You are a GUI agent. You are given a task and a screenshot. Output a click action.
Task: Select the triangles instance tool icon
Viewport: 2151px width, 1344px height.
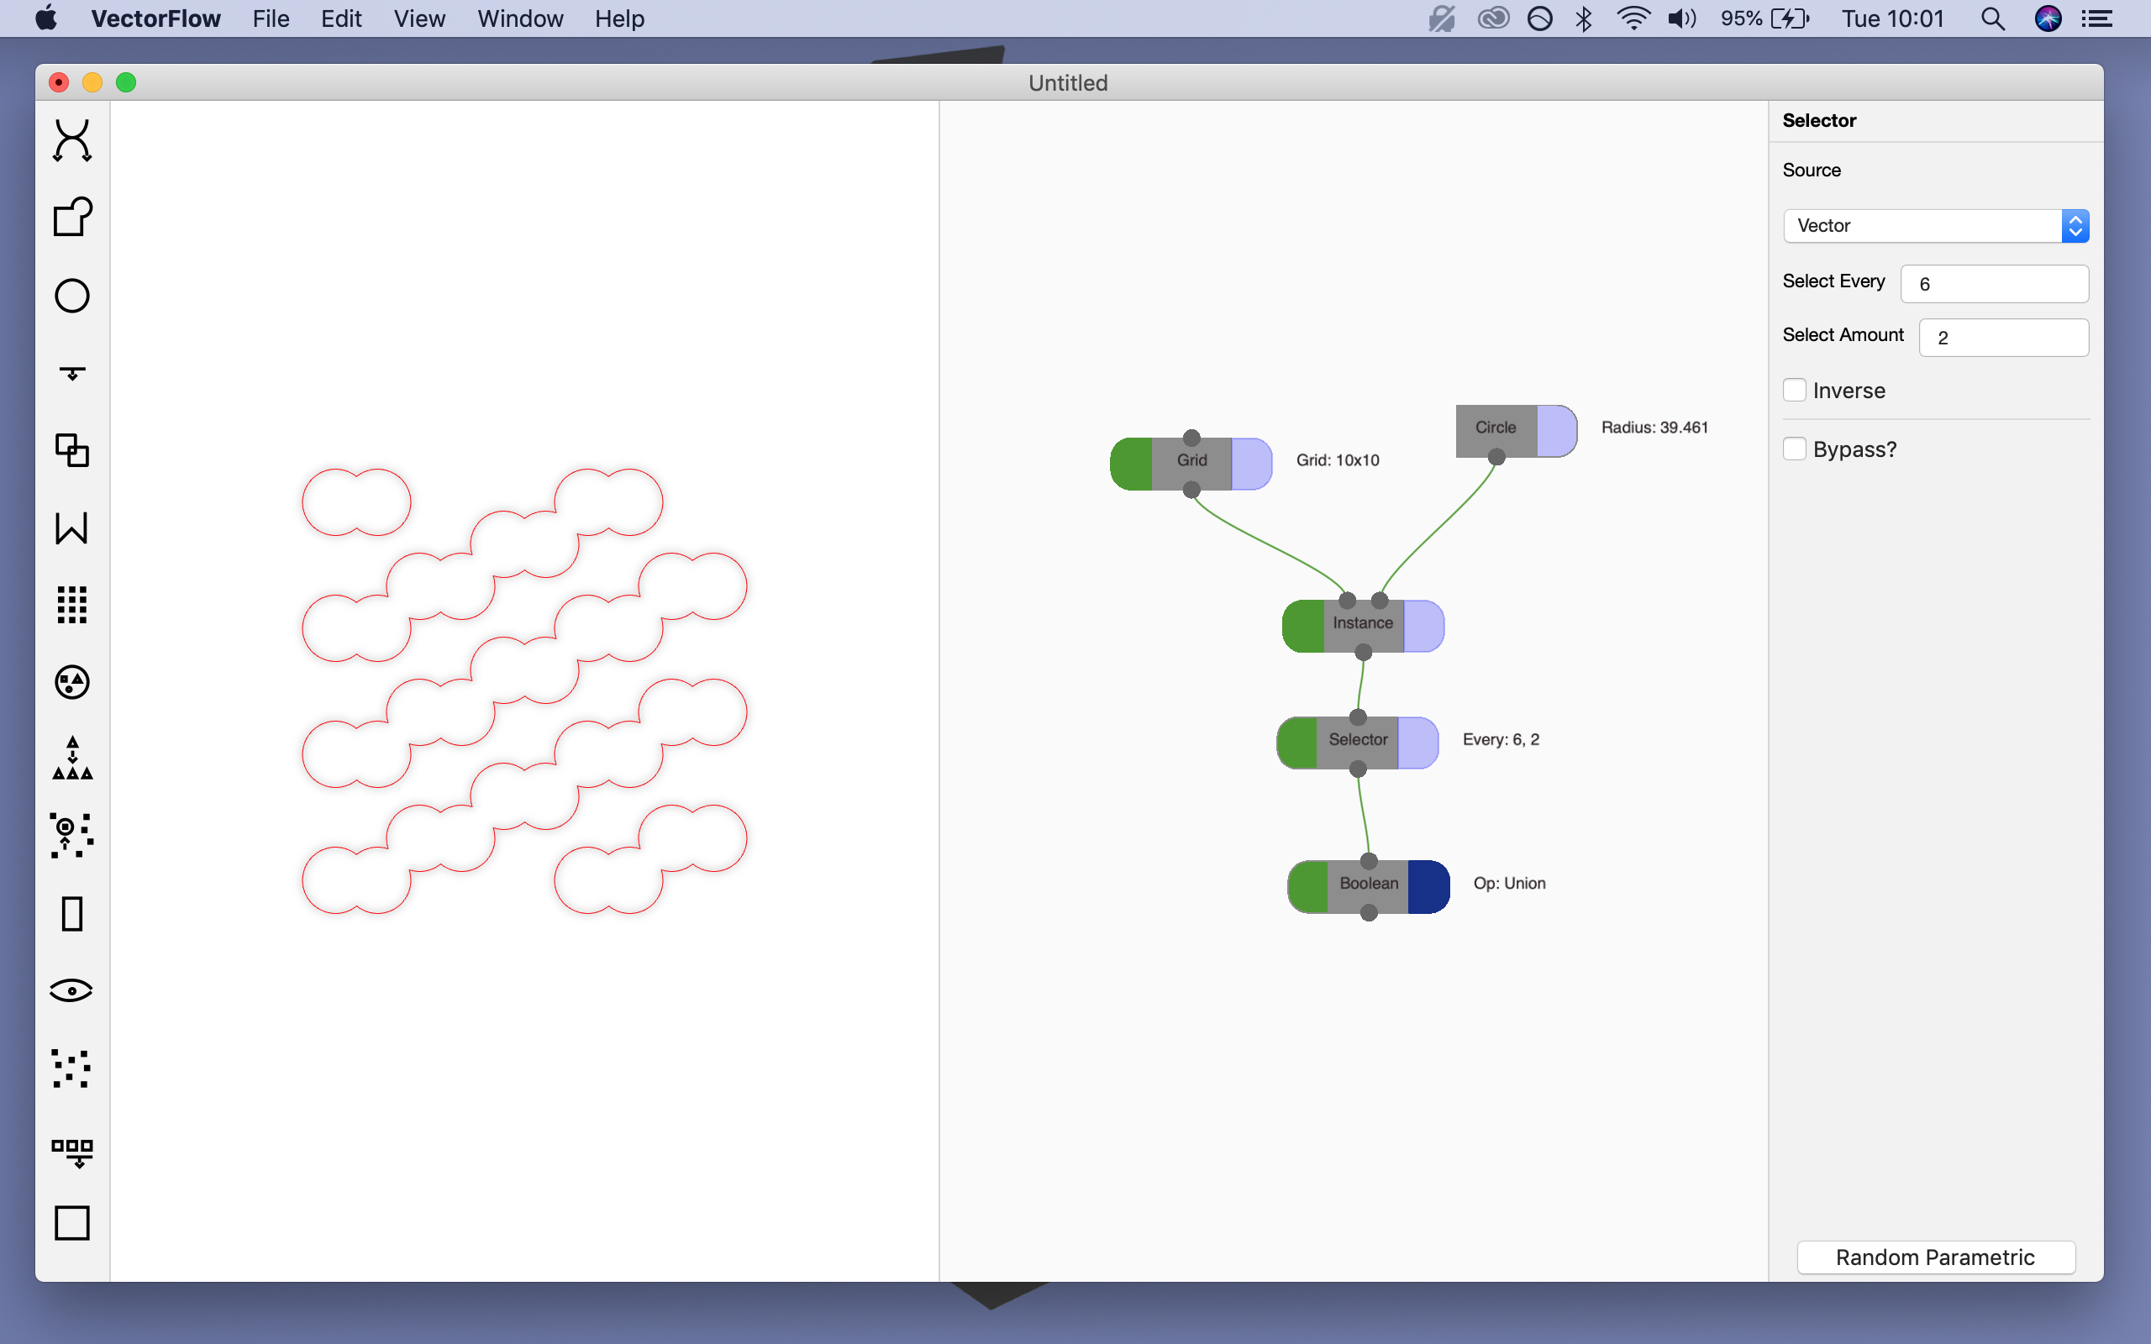tap(72, 759)
